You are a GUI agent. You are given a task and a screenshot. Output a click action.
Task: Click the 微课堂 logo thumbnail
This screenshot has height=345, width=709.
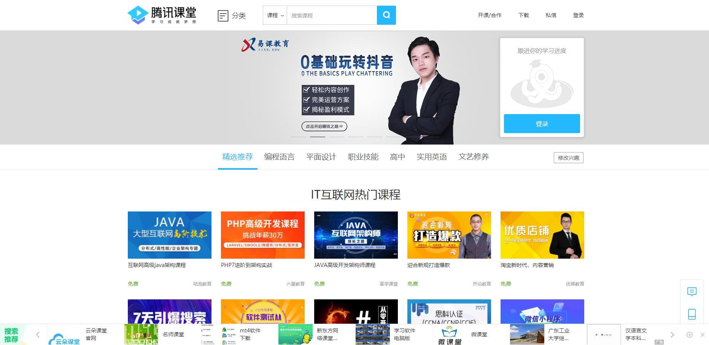click(450, 335)
